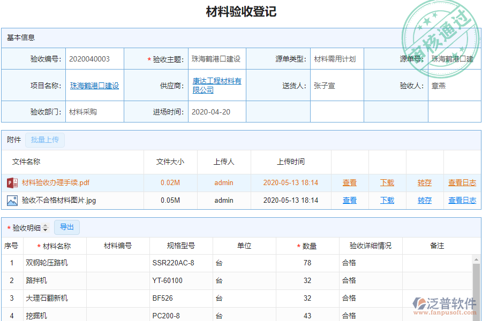Download 材料验收办理手续.pdf via 下载
Screen dimensions: 482x321
point(387,182)
